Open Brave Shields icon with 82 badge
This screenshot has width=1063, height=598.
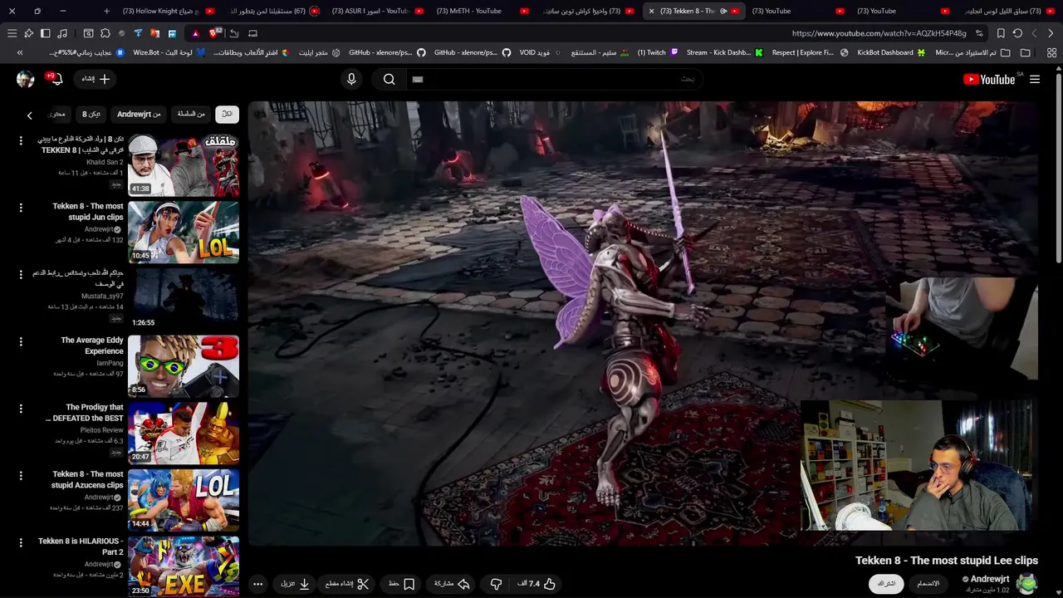tap(214, 33)
